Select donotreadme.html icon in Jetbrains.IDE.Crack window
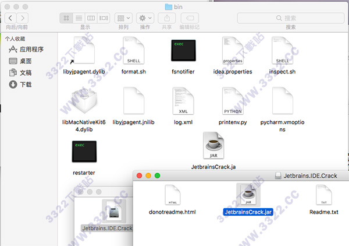This screenshot has width=349, height=246. [x=173, y=195]
